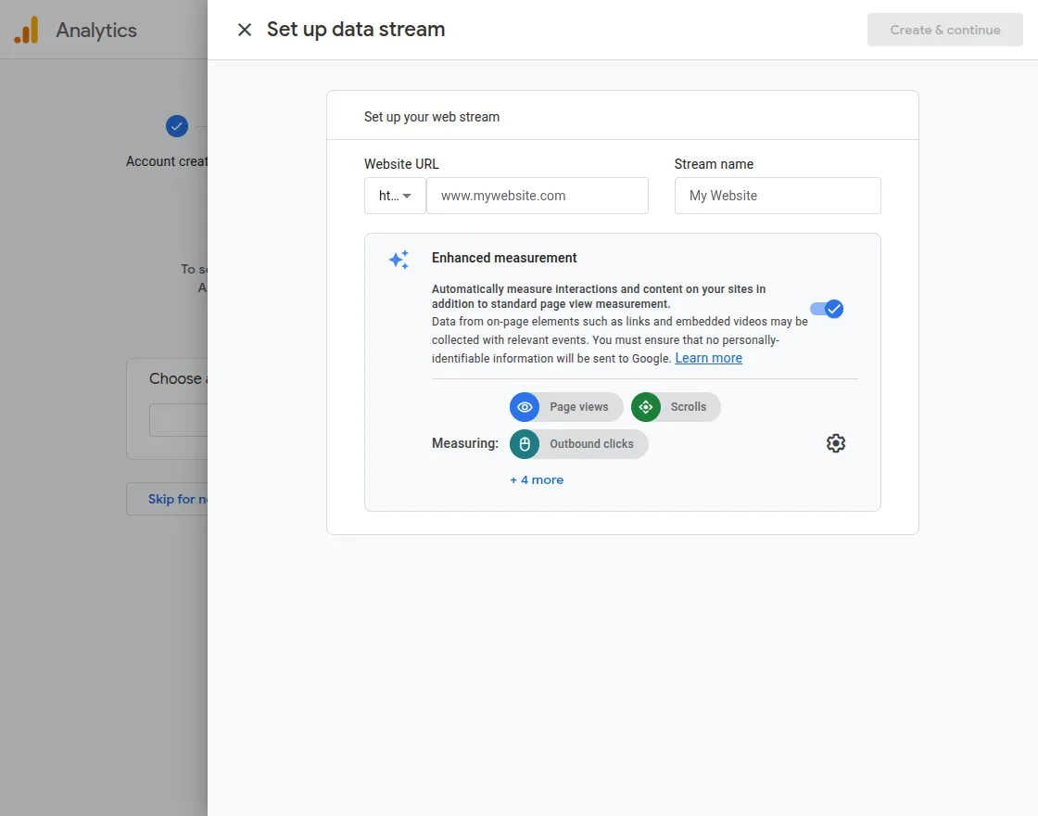Open the Learn more link
Screen dimensions: 1038x816
(708, 358)
